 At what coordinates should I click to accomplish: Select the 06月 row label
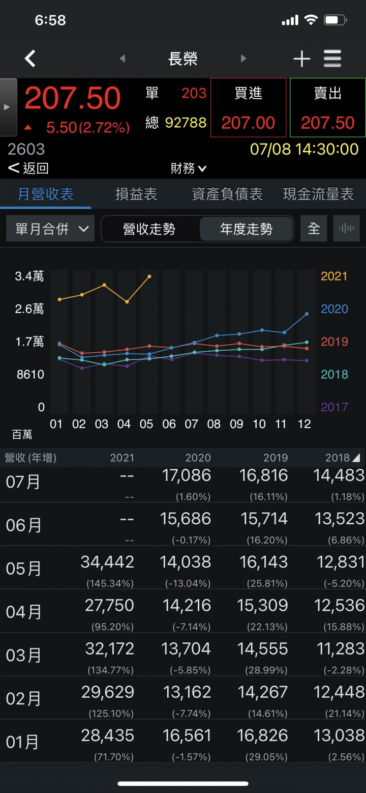click(x=23, y=525)
